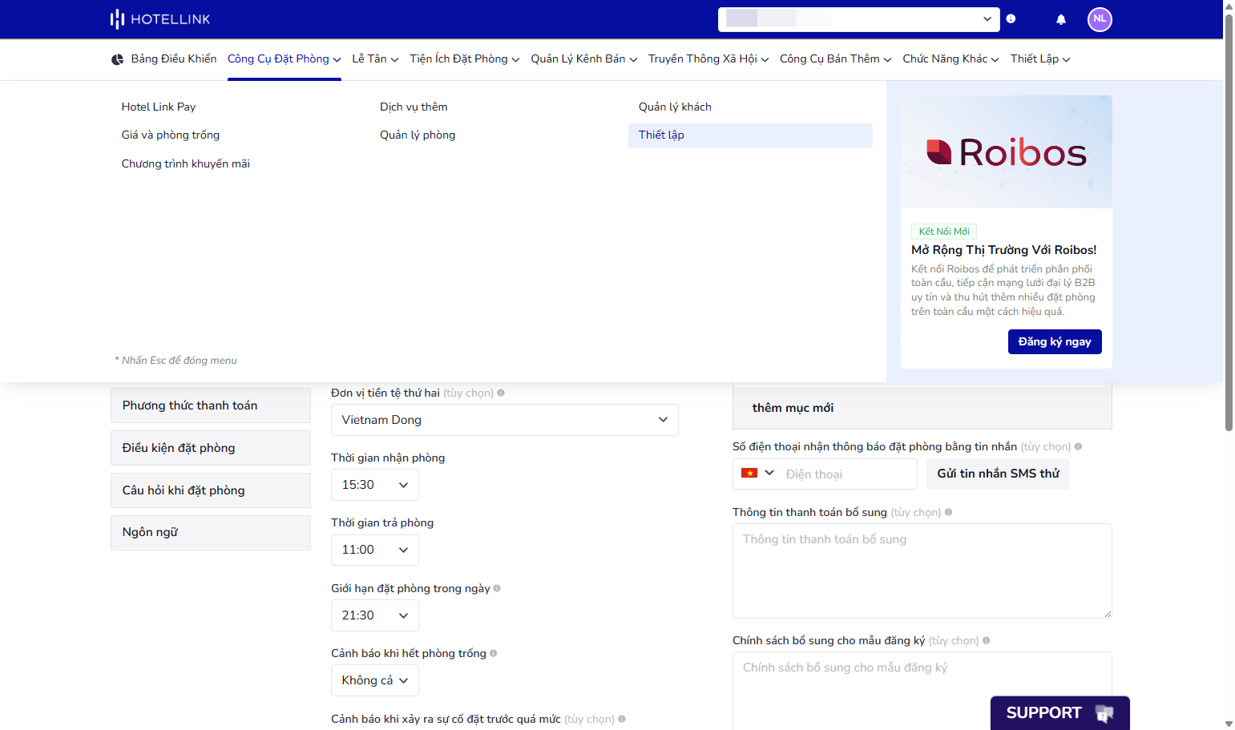Open the NL user avatar menu
Screen dimensions: 1235x730
point(1100,19)
